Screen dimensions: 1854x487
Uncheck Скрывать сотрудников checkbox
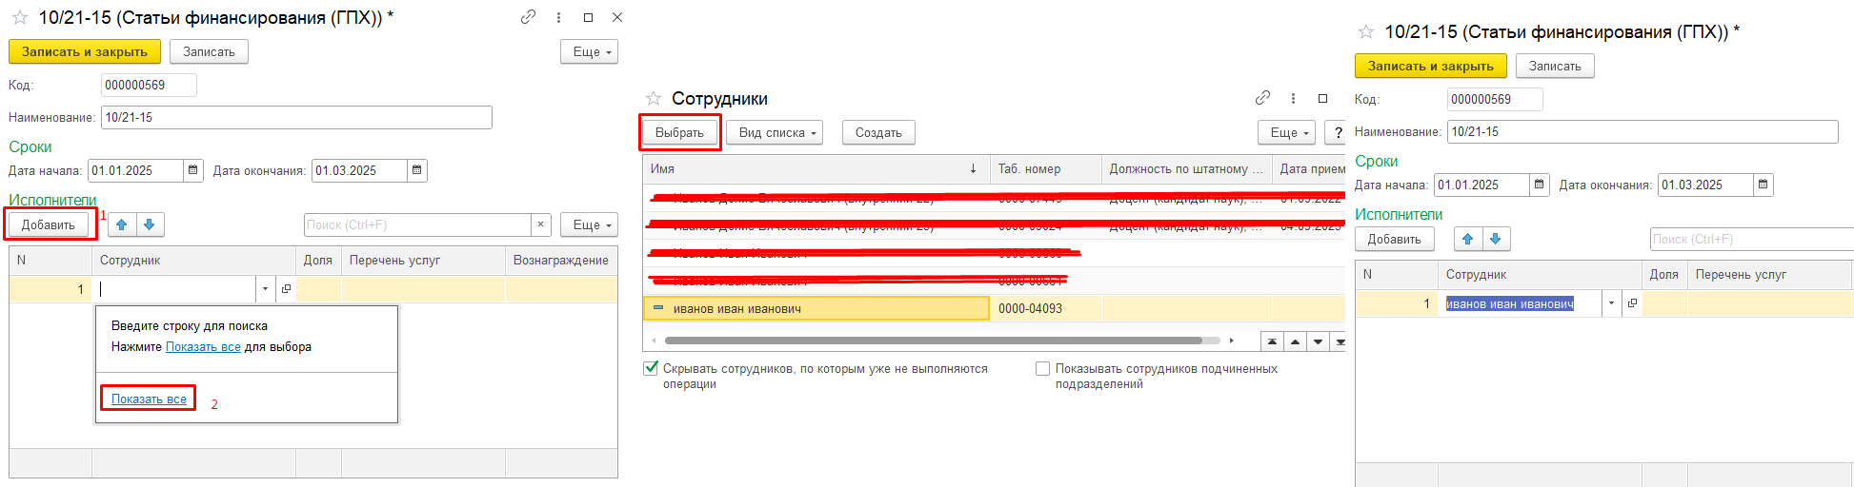[652, 369]
